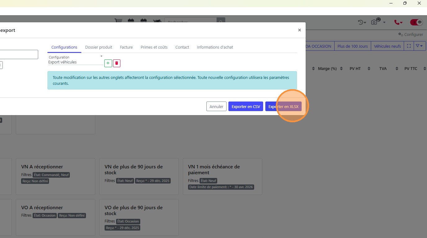Open the funnel filter dropdown
The height and width of the screenshot is (238, 427).
tap(419, 46)
